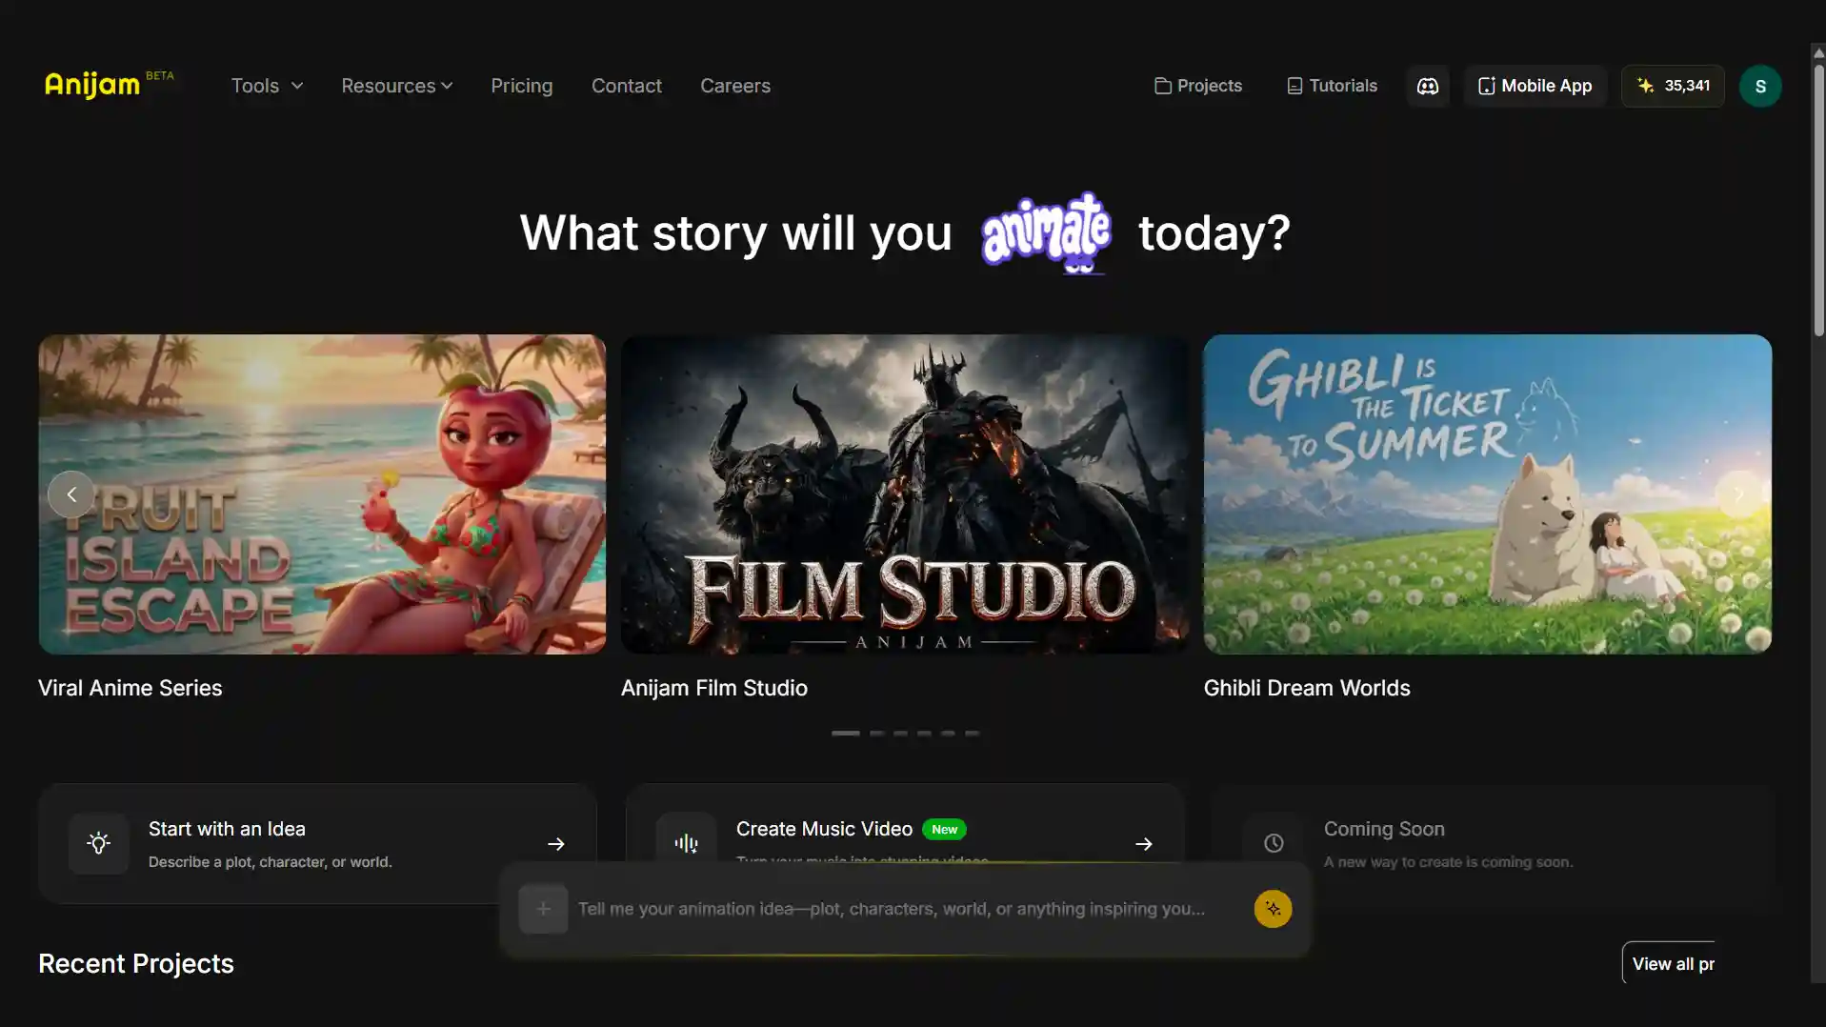Click the yellow sparkle generate button
The height and width of the screenshot is (1027, 1826).
pos(1273,909)
